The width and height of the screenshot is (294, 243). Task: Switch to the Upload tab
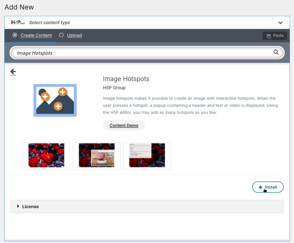[x=74, y=35]
